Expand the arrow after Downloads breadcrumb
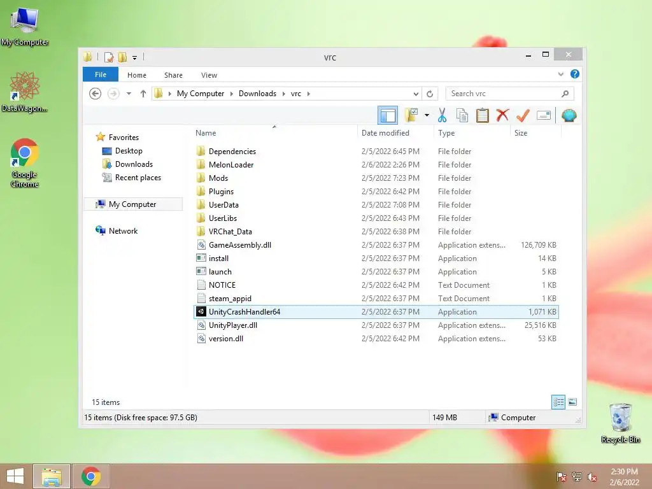 (x=283, y=94)
